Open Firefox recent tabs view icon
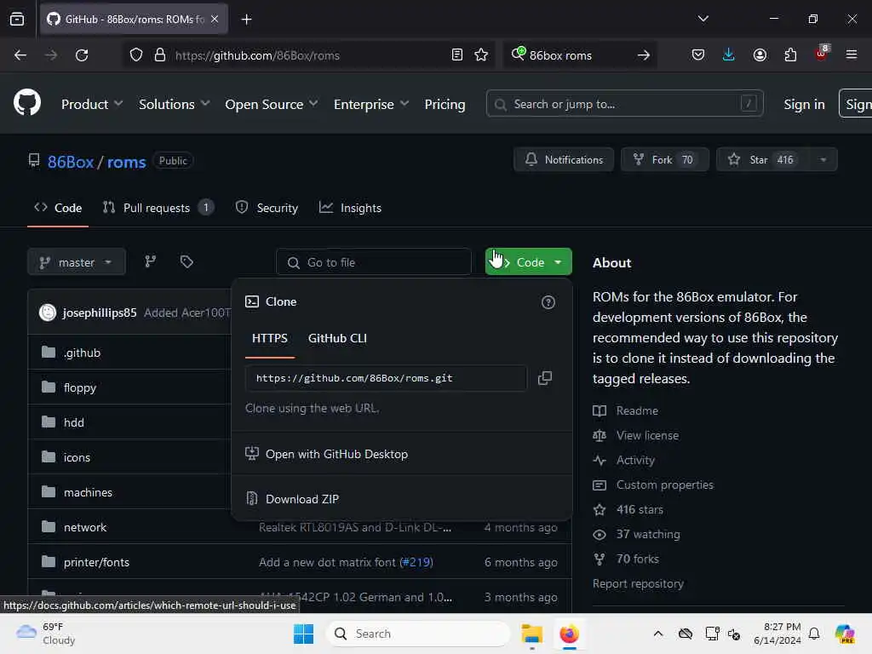 (17, 20)
